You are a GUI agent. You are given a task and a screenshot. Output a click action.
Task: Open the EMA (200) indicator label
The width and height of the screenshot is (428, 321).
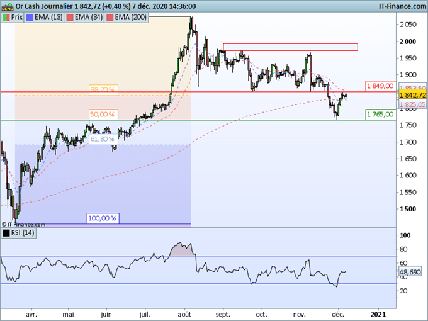[130, 18]
